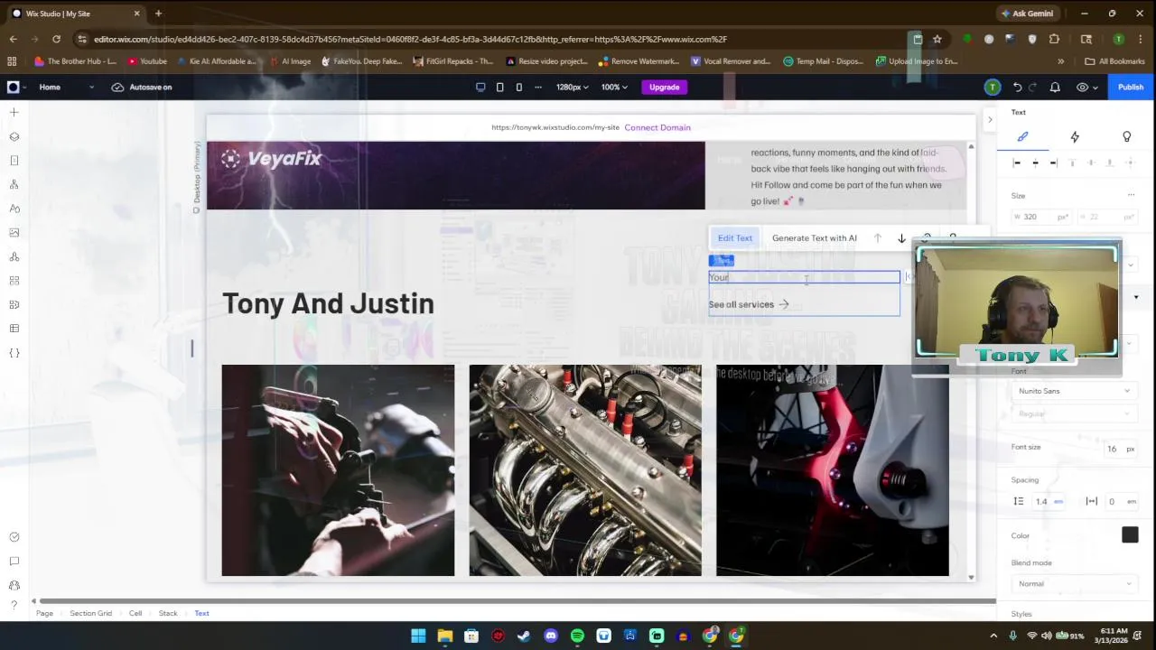Image resolution: width=1156 pixels, height=650 pixels.
Task: Align element horizontally centered
Action: coord(1035,162)
